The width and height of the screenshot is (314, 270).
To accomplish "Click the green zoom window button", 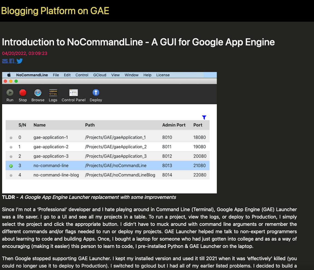I will coord(16,81).
